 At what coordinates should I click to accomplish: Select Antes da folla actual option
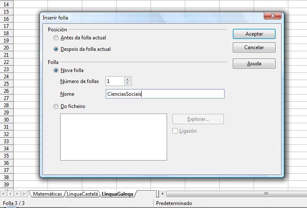(56, 38)
